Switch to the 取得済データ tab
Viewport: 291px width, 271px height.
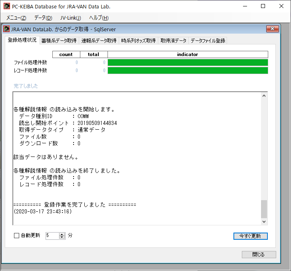coord(173,41)
